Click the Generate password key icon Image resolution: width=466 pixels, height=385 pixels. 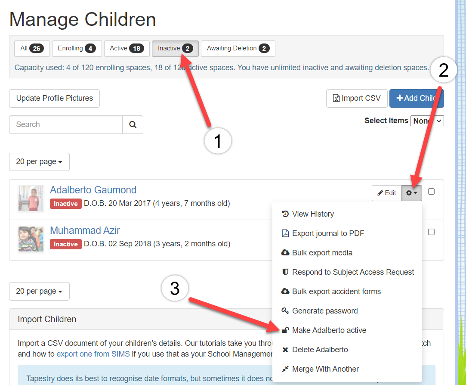point(285,311)
